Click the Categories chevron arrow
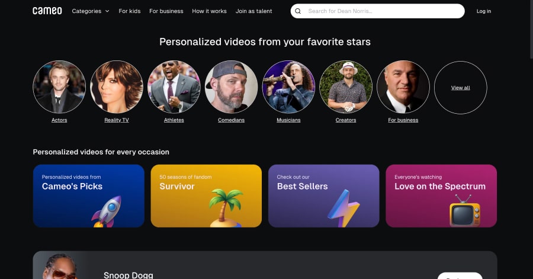Viewport: 533px width, 279px height. (x=107, y=11)
